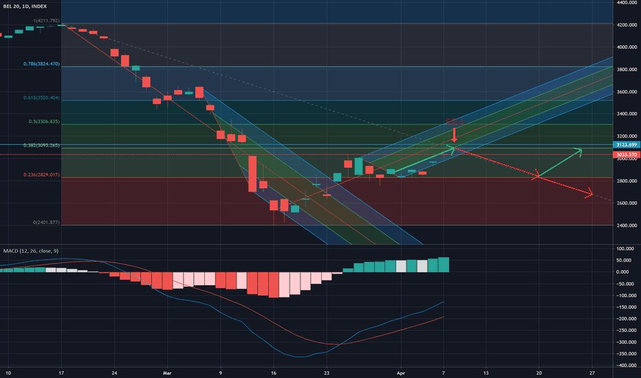Screen dimensions: 641x378
Task: Click -100.000 on the MACD scale
Action: [x=625, y=296]
